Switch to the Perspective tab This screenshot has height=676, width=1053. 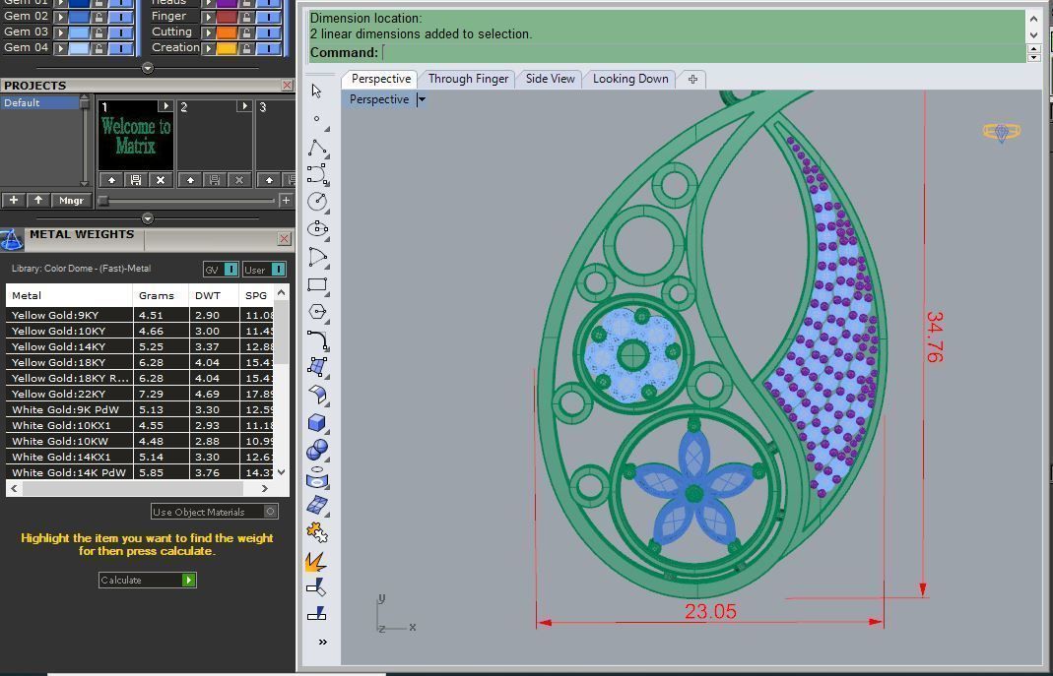381,79
